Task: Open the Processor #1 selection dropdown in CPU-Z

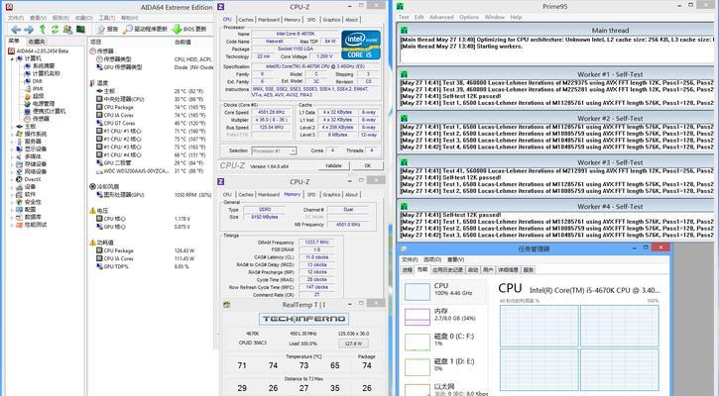Action: coord(274,150)
